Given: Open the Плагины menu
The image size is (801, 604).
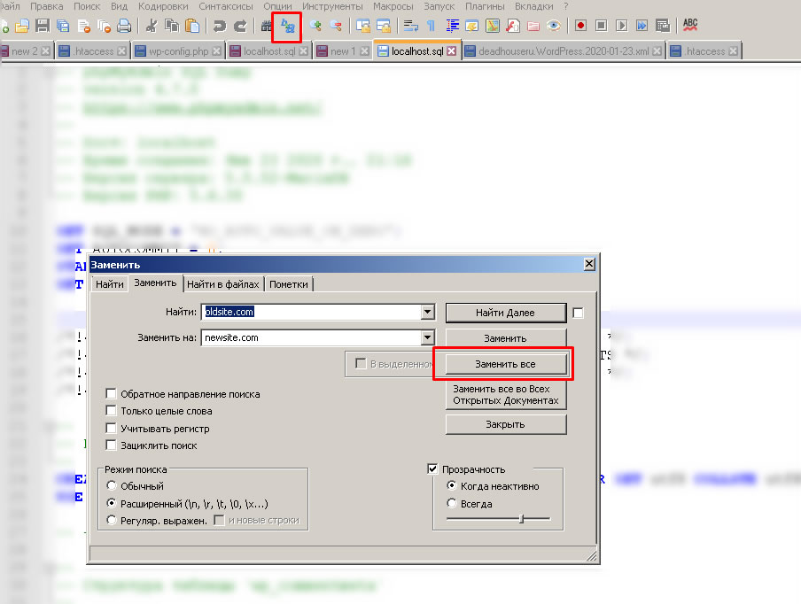Looking at the screenshot, I should click(x=485, y=6).
